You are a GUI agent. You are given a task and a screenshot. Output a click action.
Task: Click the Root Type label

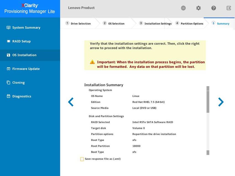(x=98, y=140)
